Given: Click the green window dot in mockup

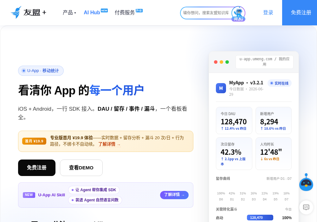Looking at the screenshot, I should click(x=227, y=62).
